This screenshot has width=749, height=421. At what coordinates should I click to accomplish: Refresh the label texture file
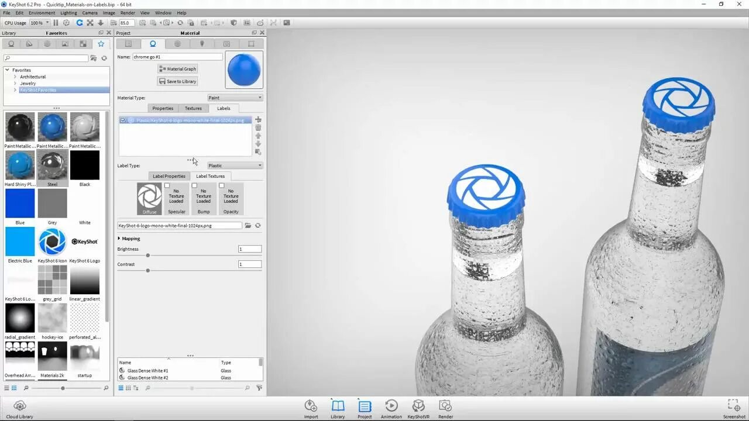click(257, 225)
